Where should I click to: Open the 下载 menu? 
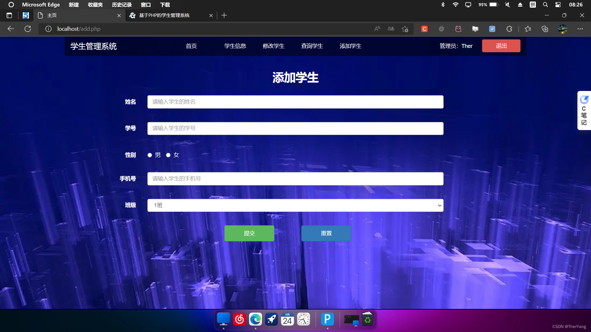165,5
